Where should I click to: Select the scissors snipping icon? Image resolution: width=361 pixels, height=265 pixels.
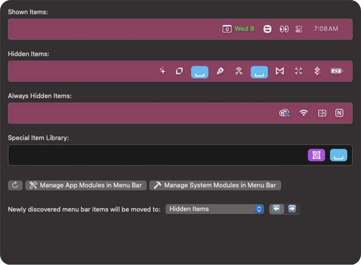pos(239,71)
